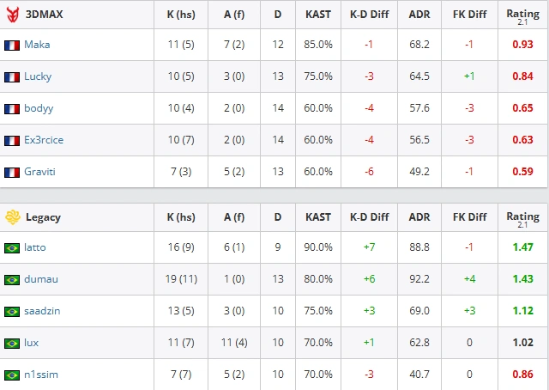Sort Legacy table by K-D Diff column
The width and height of the screenshot is (549, 390).
pos(370,217)
